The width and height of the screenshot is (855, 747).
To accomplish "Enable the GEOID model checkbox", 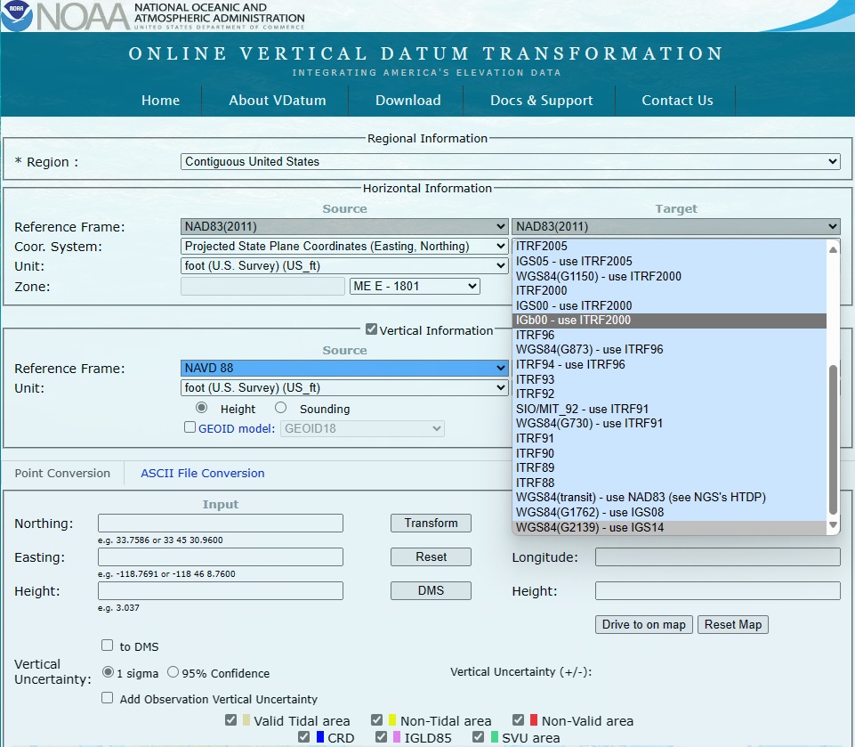I will click(190, 427).
